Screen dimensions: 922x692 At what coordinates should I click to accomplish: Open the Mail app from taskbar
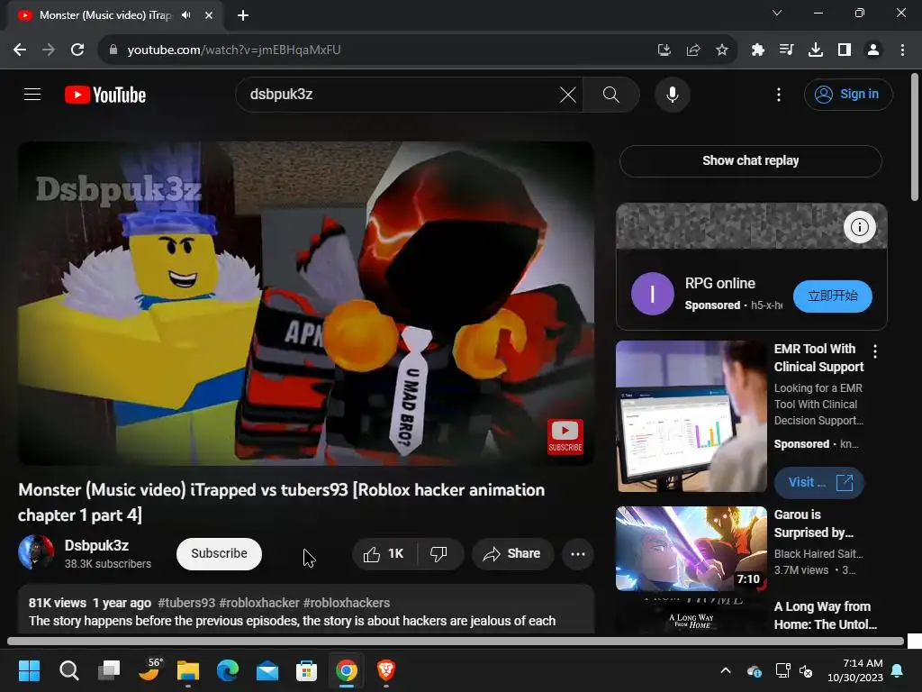pyautogui.click(x=267, y=670)
